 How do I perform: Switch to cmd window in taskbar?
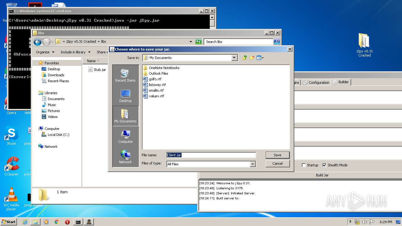78,222
